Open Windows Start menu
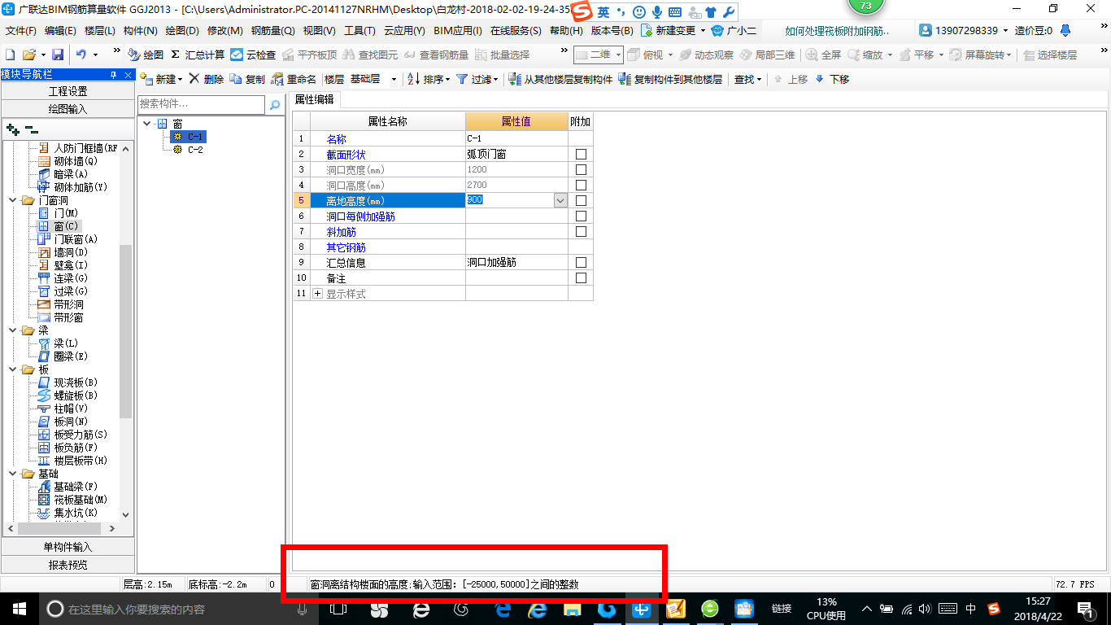Image resolution: width=1111 pixels, height=625 pixels. tap(18, 609)
